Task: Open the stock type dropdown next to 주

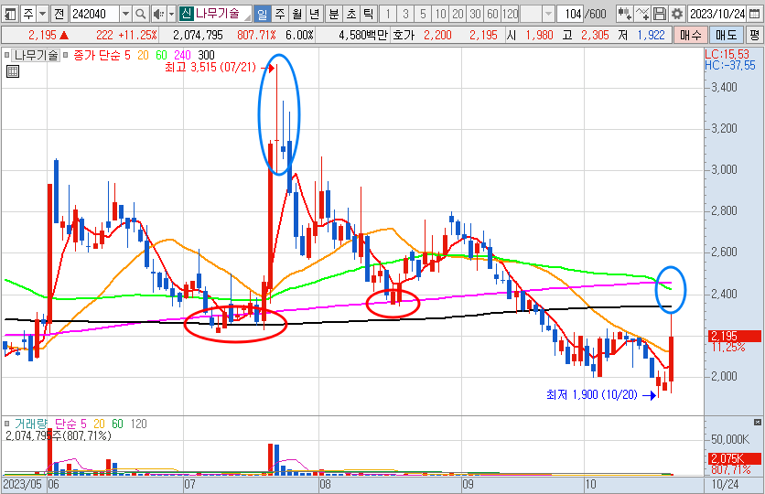Action: coord(42,14)
